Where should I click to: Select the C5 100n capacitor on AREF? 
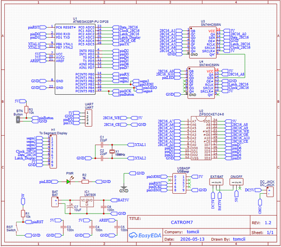[x=117, y=227]
